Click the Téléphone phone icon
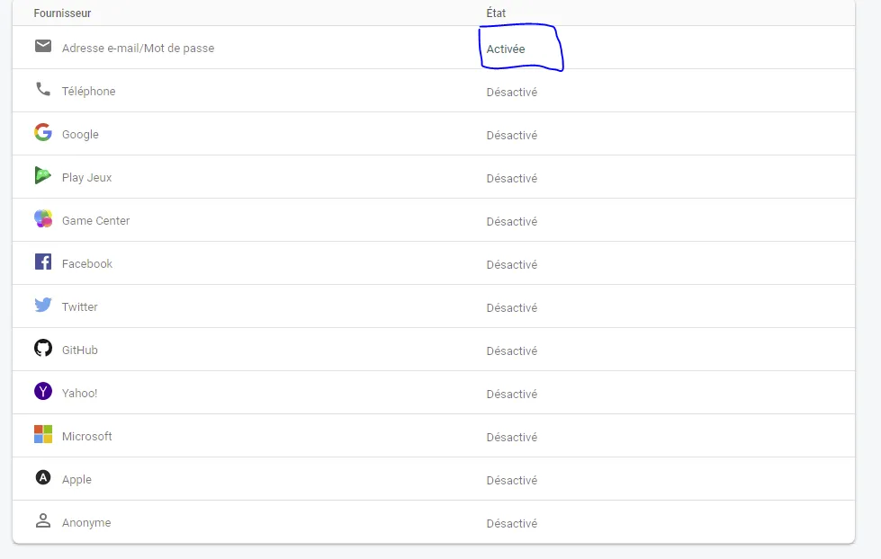The width and height of the screenshot is (881, 559). coord(43,89)
